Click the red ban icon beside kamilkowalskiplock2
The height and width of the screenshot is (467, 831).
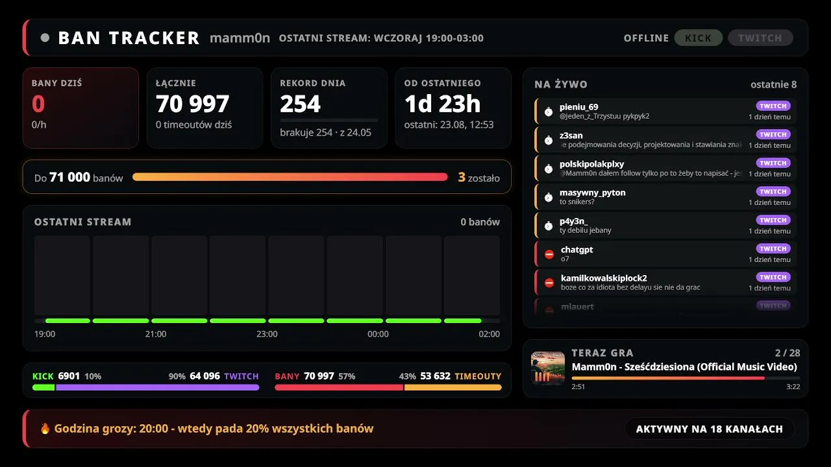[549, 283]
